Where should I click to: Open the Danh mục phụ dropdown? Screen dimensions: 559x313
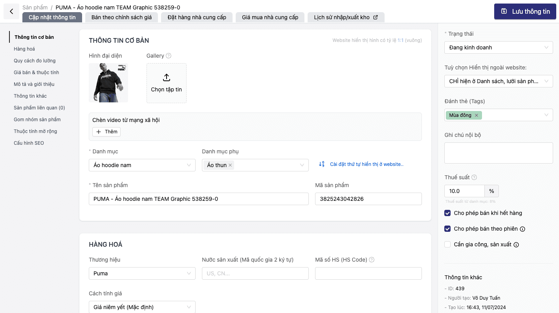(255, 165)
